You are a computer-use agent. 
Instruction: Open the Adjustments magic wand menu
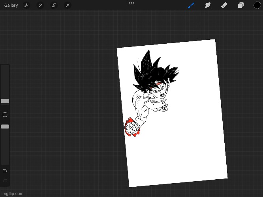point(40,5)
